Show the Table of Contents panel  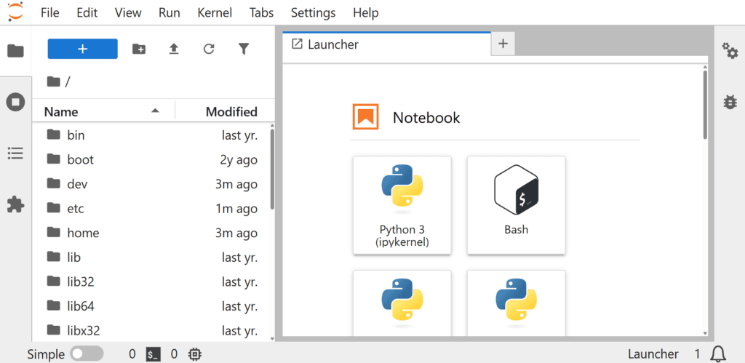click(x=15, y=153)
